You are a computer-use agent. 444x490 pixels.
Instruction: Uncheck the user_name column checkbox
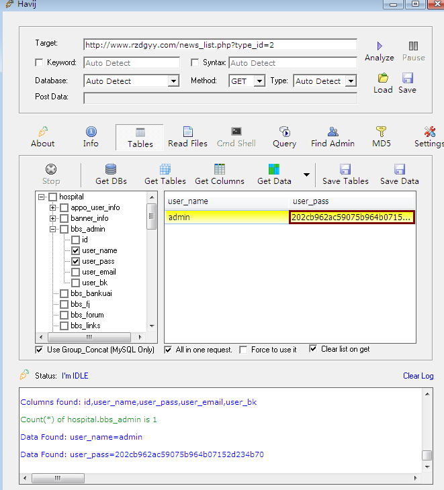(x=75, y=250)
